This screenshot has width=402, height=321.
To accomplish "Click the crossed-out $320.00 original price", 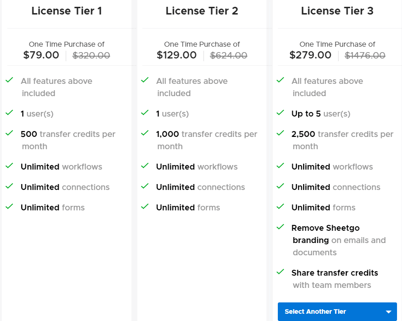I will [91, 56].
